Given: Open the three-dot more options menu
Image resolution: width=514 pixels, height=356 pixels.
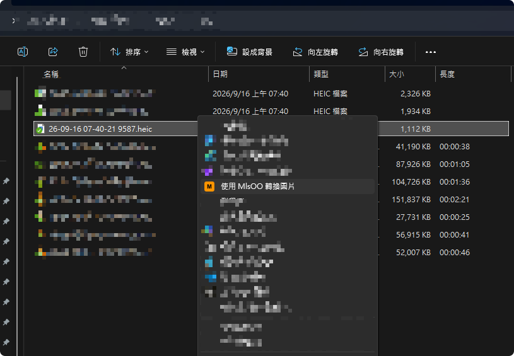Looking at the screenshot, I should click(430, 52).
